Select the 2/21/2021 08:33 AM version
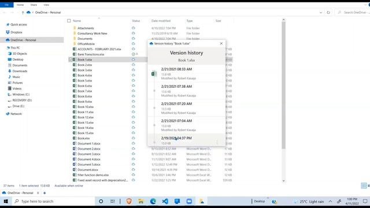 click(186, 73)
